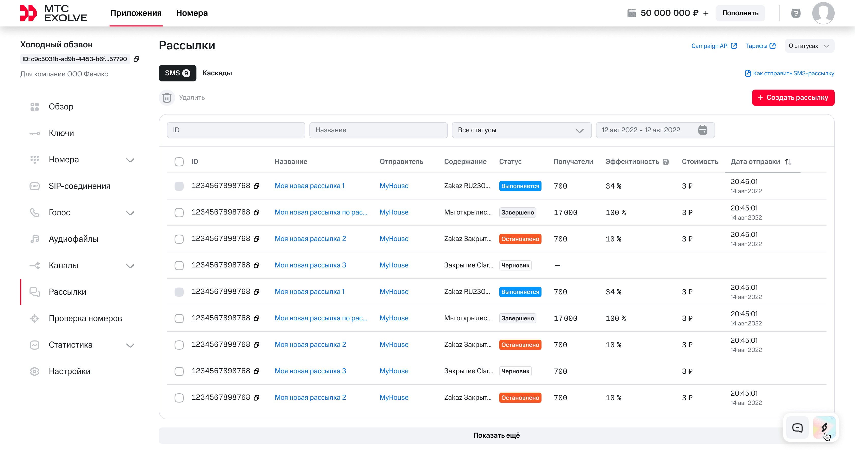Screen dimensions: 855x458
Task: Copy the application ID with the copy icon
Action: point(136,59)
